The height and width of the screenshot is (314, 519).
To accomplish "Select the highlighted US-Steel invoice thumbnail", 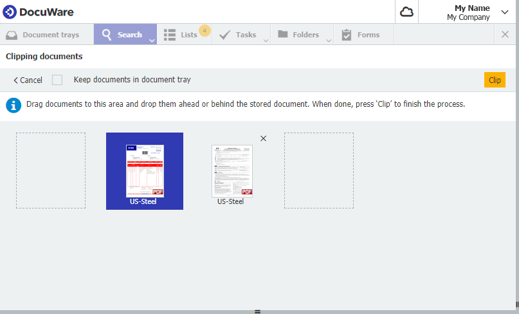I will 145,171.
